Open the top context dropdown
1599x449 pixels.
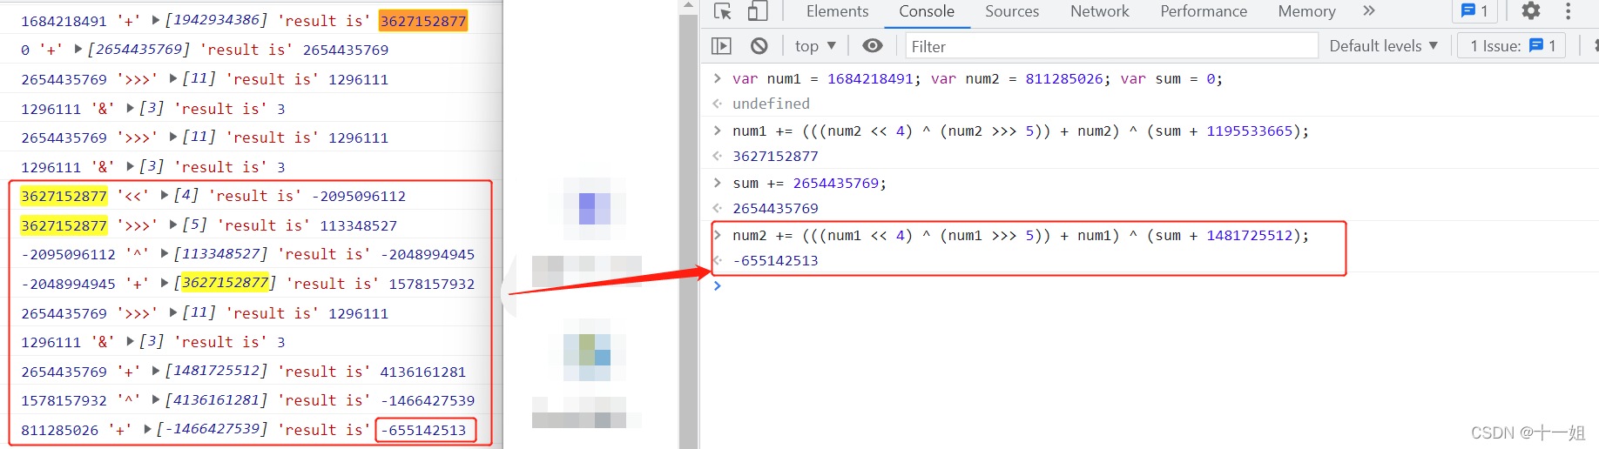click(x=815, y=46)
